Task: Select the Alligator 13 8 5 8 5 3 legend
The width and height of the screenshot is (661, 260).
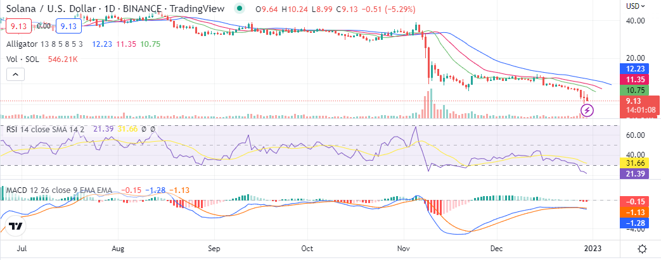Action: coord(44,44)
